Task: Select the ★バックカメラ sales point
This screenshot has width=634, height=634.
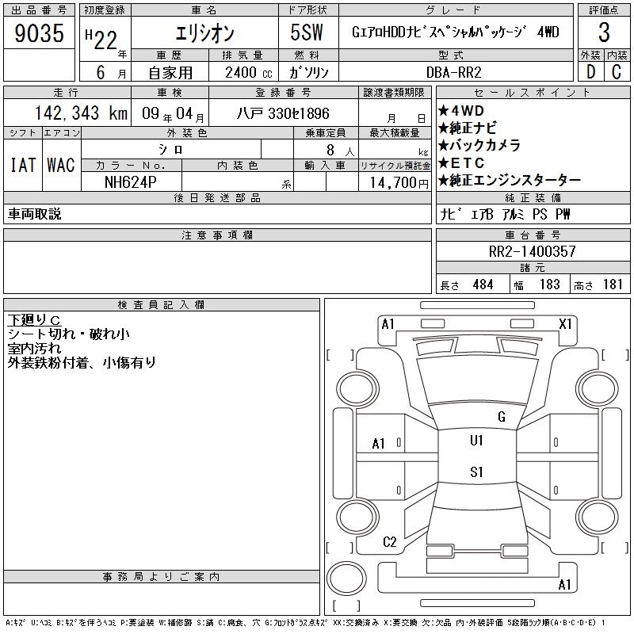Action: [479, 145]
